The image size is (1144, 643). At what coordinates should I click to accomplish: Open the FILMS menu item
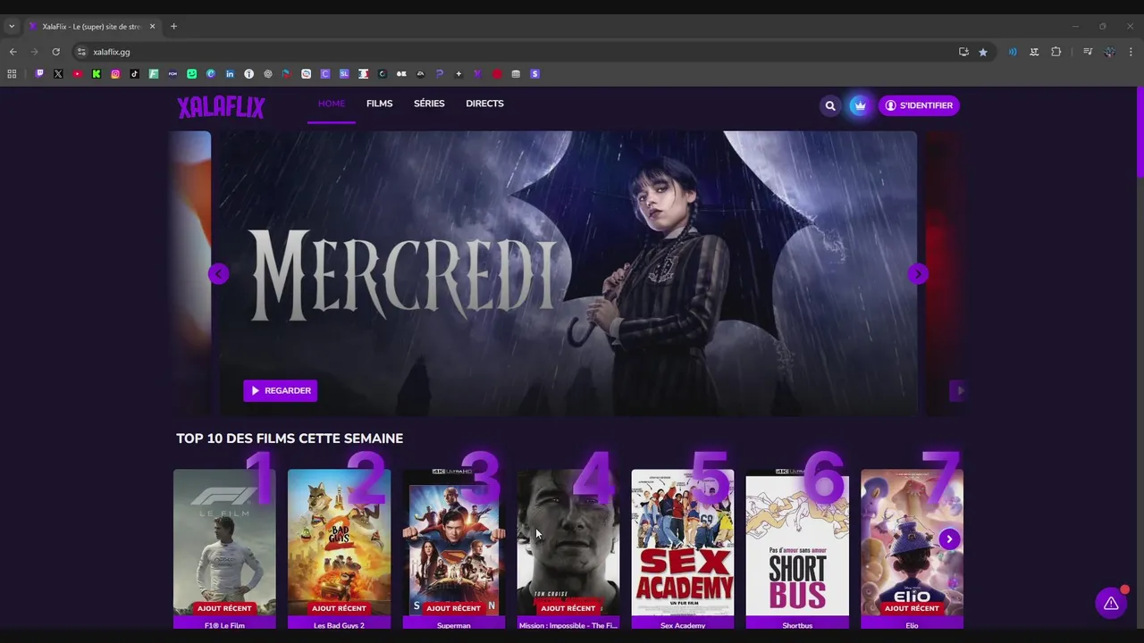(x=379, y=104)
